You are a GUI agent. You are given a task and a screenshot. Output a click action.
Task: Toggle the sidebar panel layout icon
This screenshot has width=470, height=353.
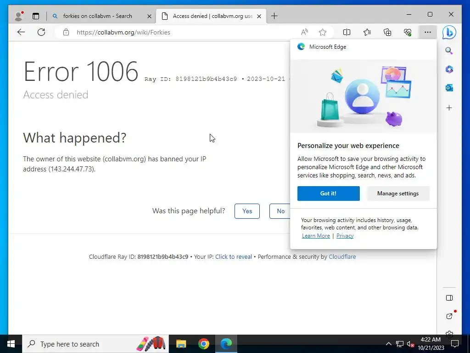point(449,298)
